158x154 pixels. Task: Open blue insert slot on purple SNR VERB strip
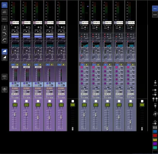pos(15,36)
